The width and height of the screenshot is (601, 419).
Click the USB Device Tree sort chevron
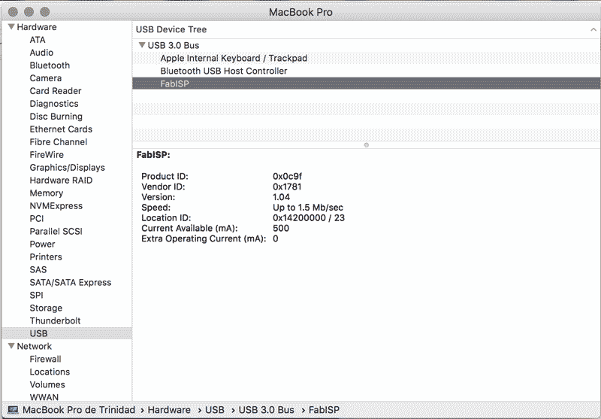coord(593,29)
